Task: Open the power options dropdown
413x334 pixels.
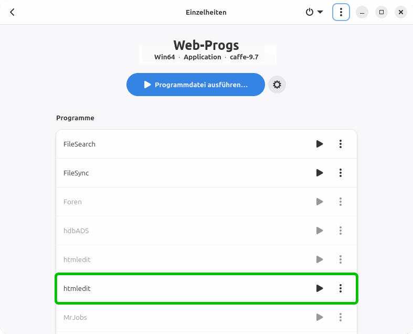Action: coord(314,12)
